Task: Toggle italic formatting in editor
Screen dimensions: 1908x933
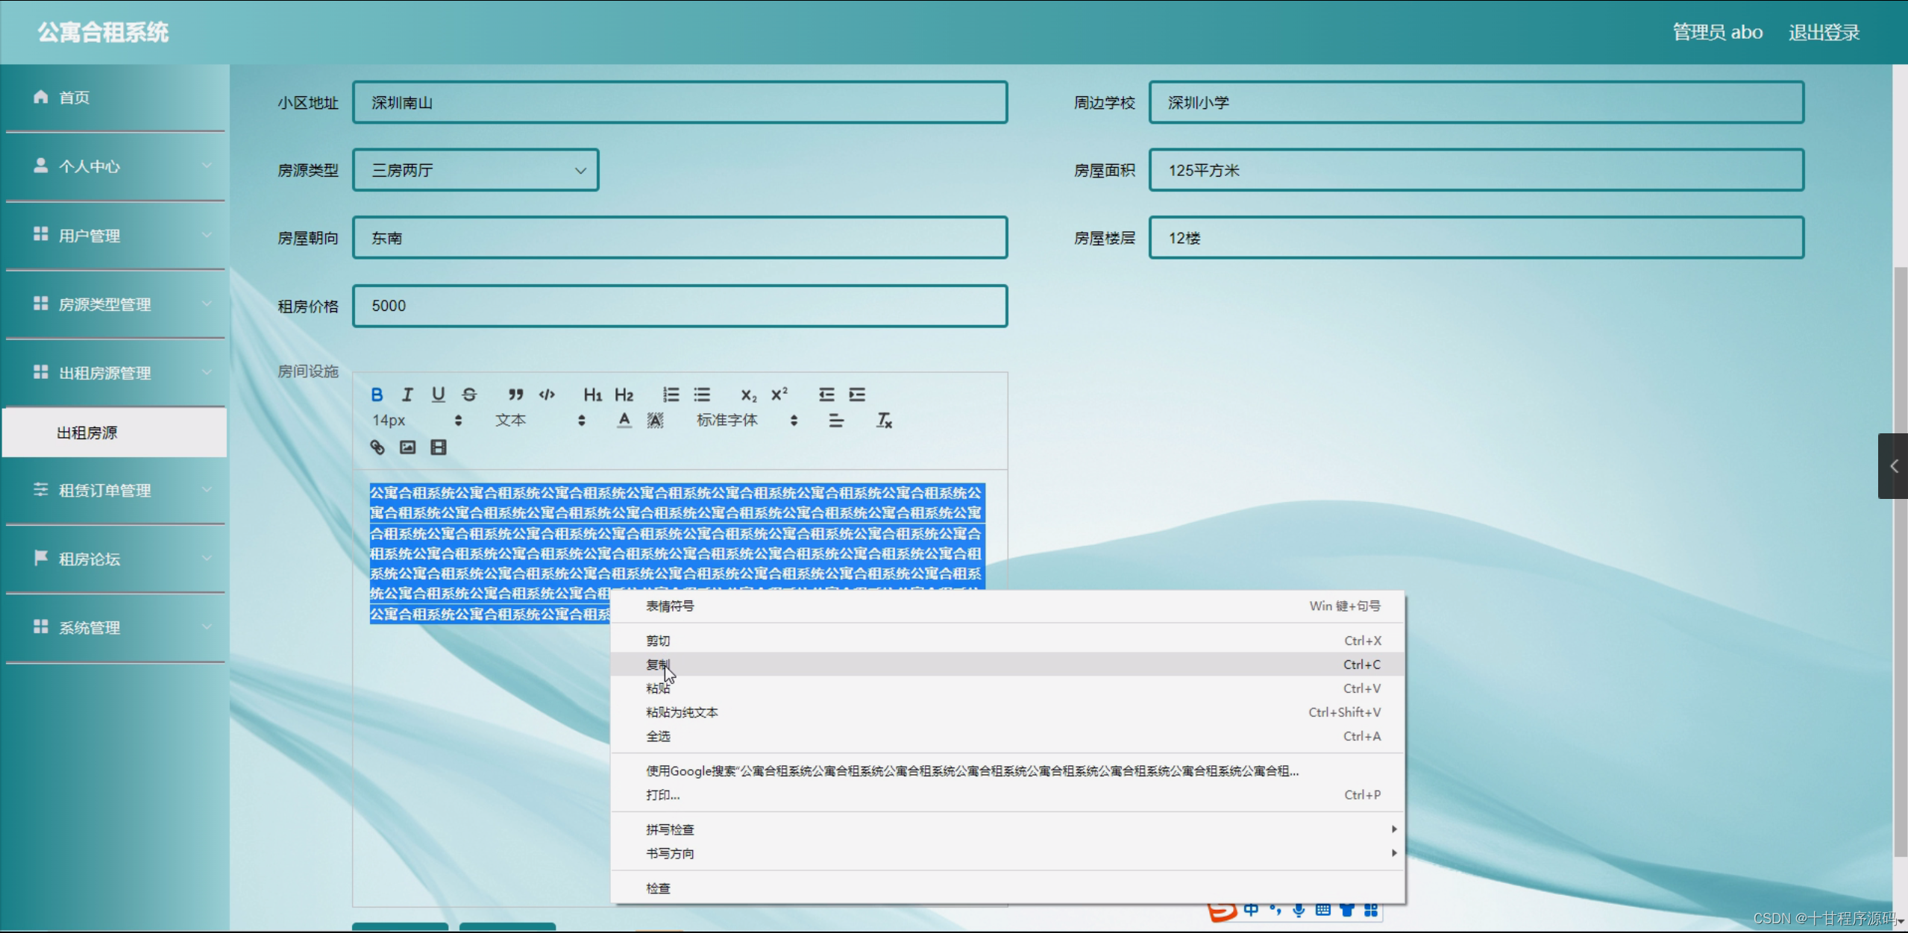Action: (407, 395)
